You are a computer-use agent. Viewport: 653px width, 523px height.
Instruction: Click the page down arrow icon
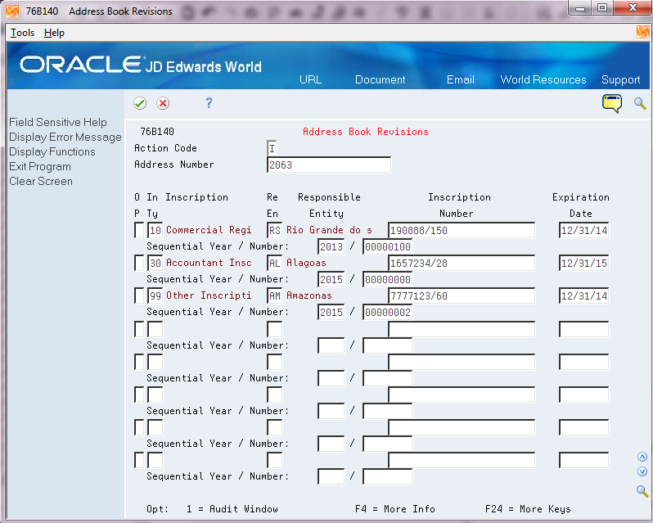(x=642, y=471)
